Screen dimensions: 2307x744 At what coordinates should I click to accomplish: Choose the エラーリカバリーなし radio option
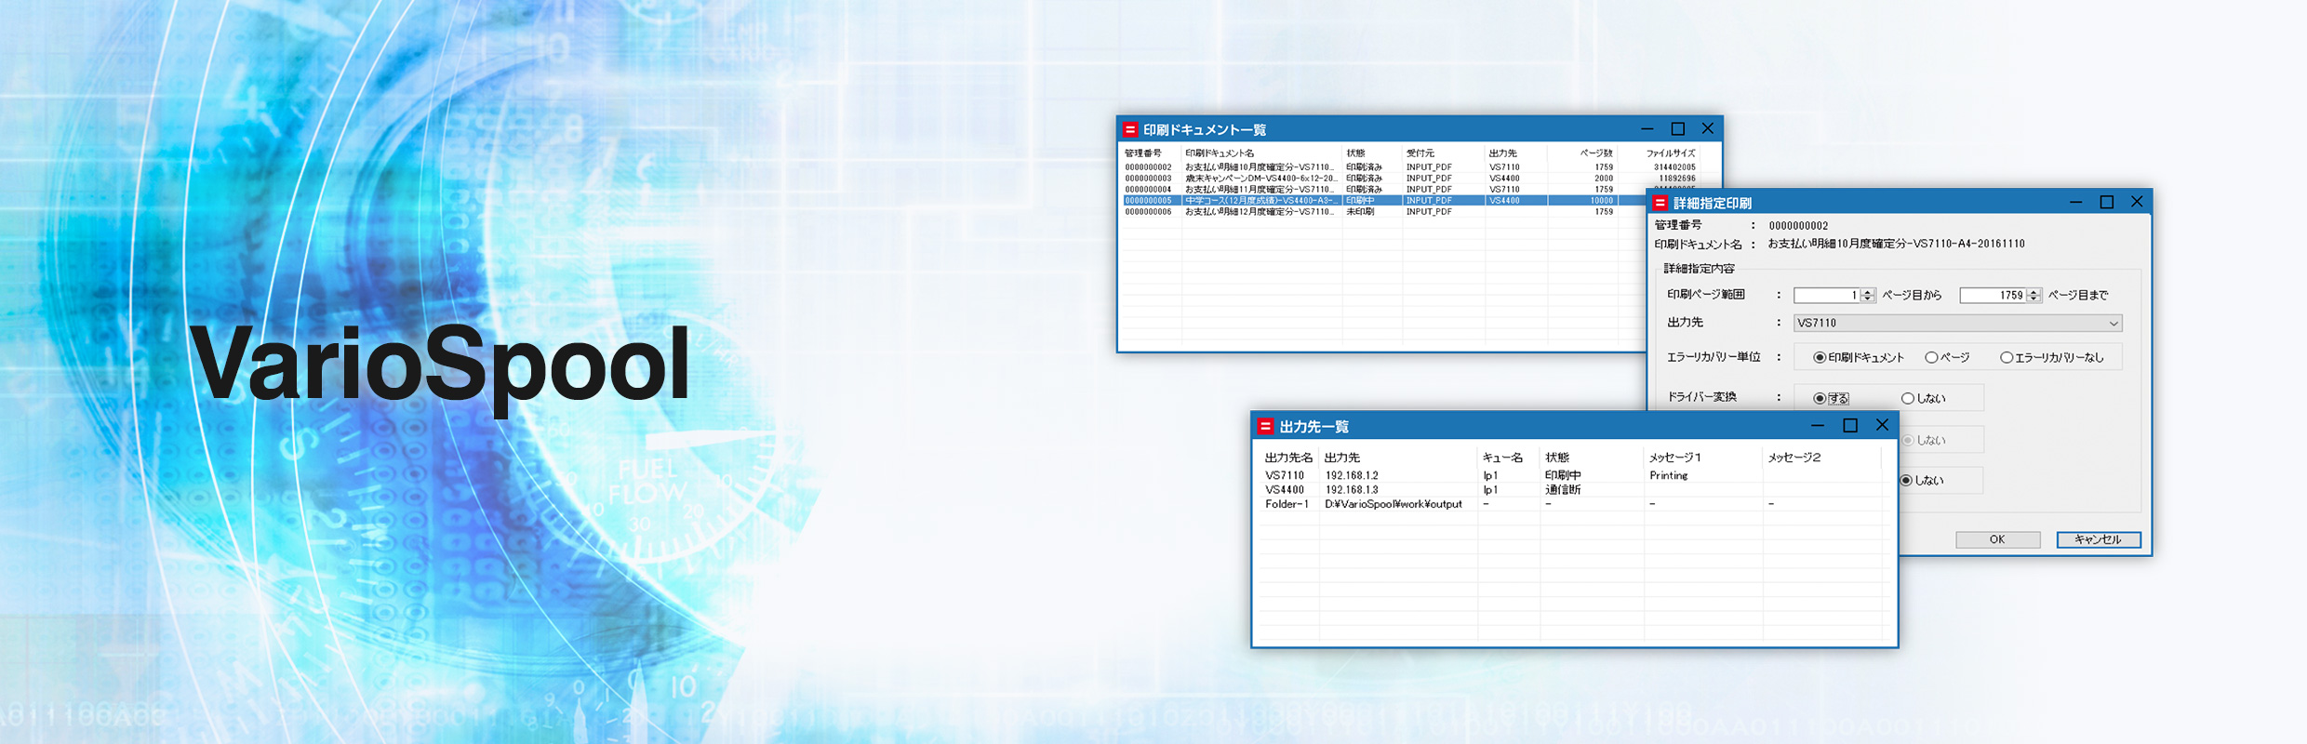[x=2007, y=357]
